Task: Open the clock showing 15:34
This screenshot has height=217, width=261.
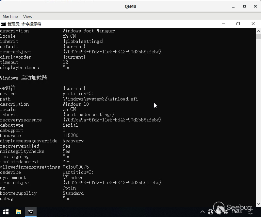Action: coord(237,212)
